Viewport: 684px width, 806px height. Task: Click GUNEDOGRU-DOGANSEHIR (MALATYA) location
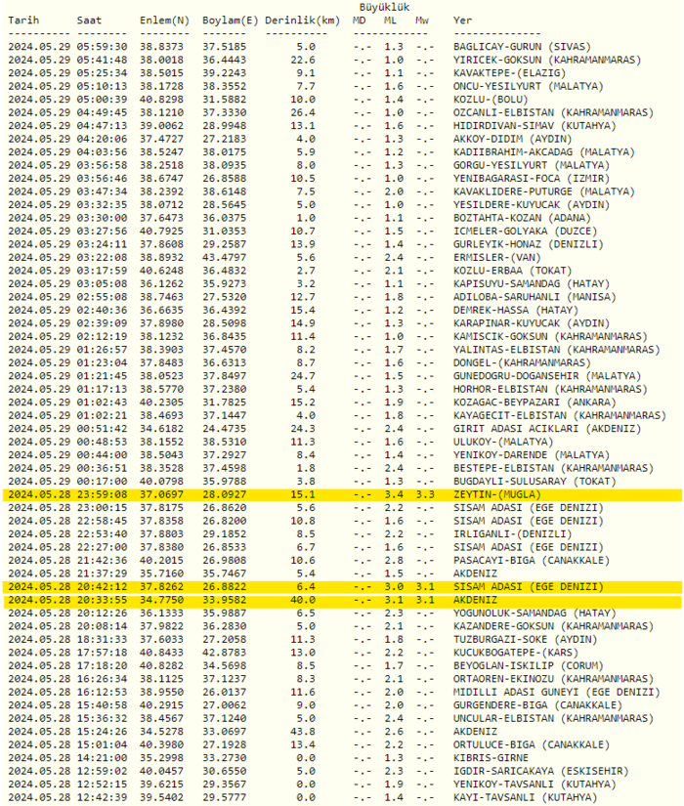[547, 376]
